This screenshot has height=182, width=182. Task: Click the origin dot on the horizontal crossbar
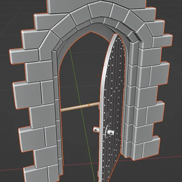[x=89, y=105]
